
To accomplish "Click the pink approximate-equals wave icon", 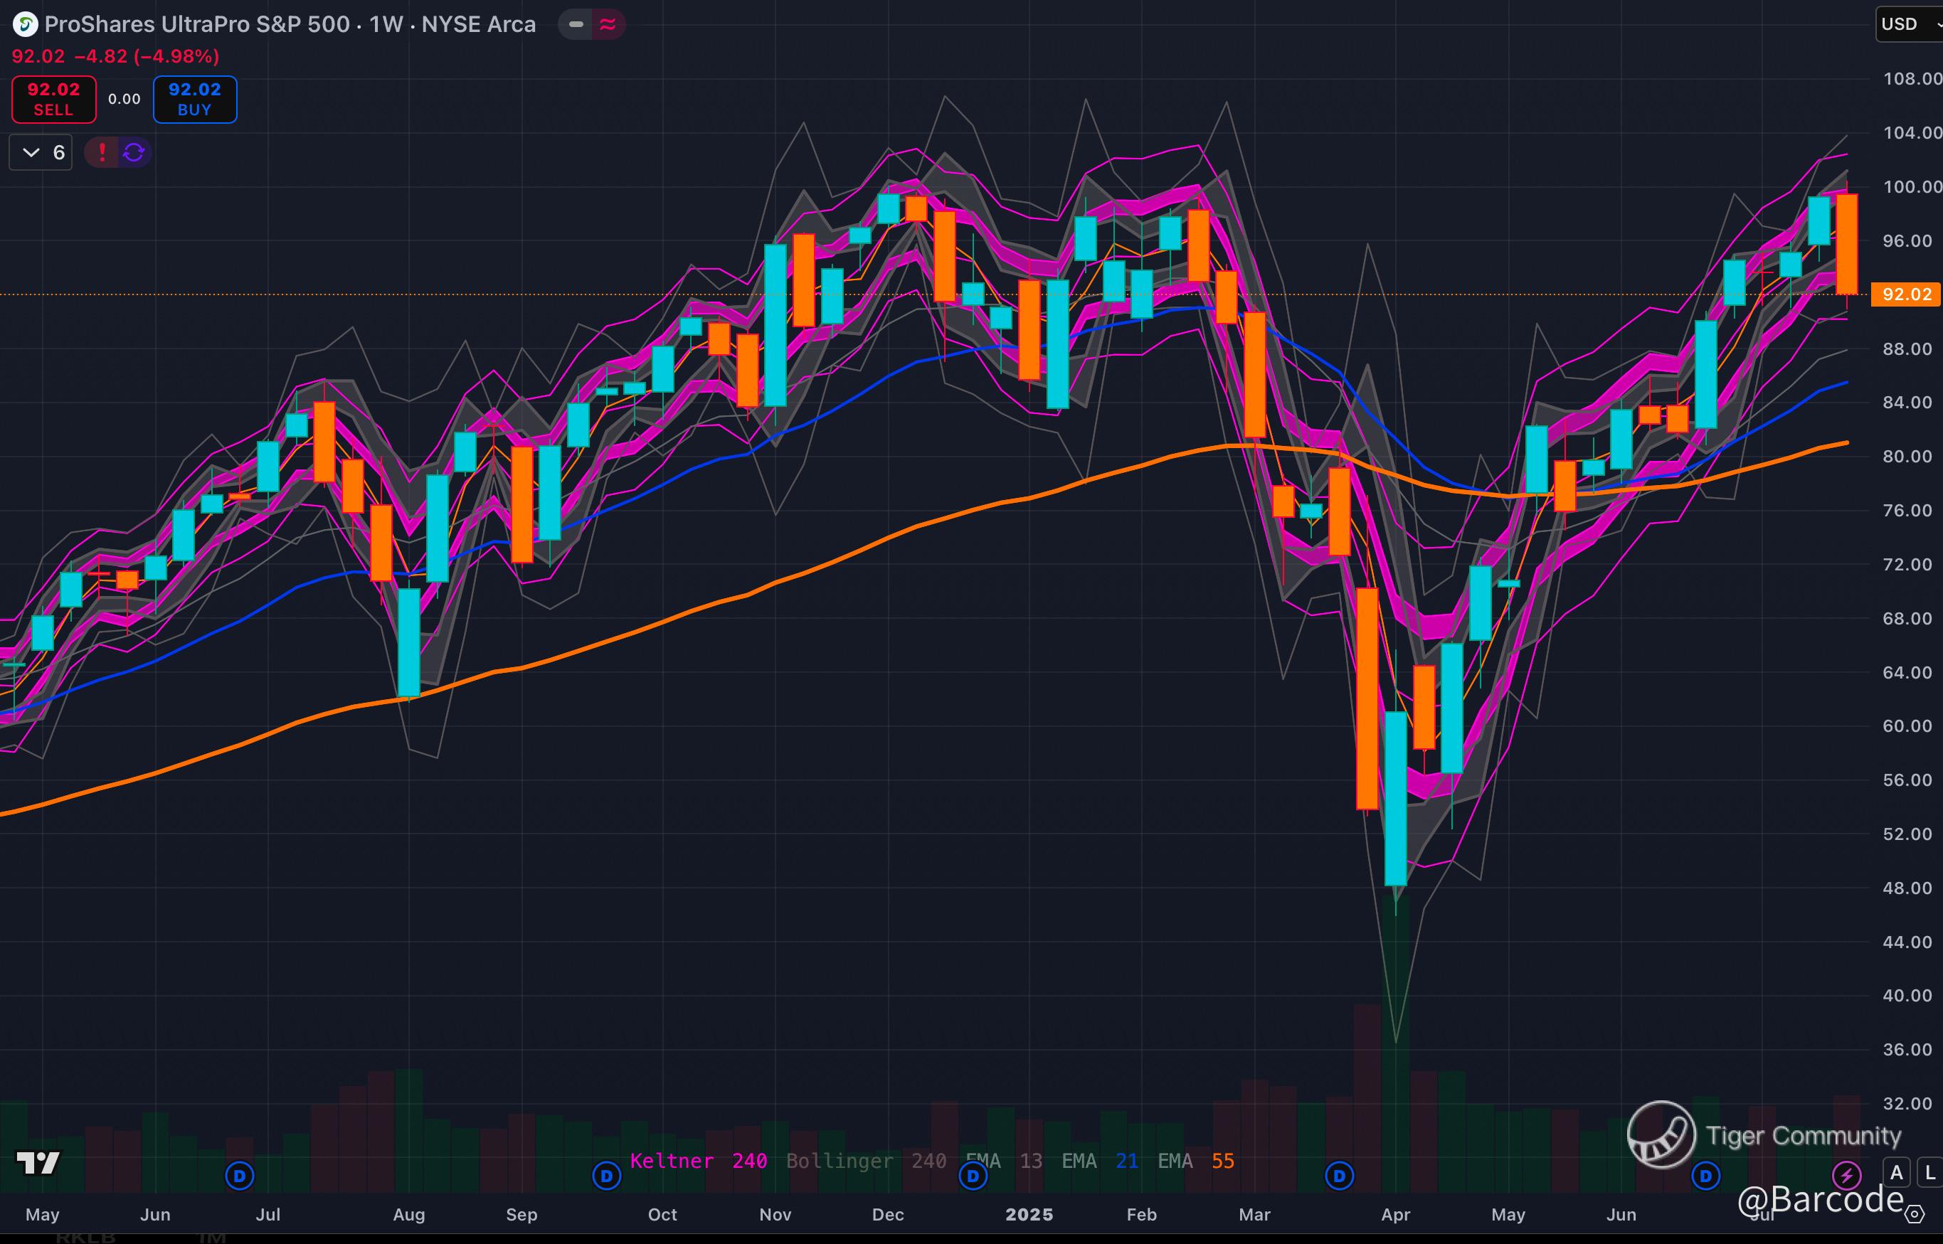I will coord(608,24).
